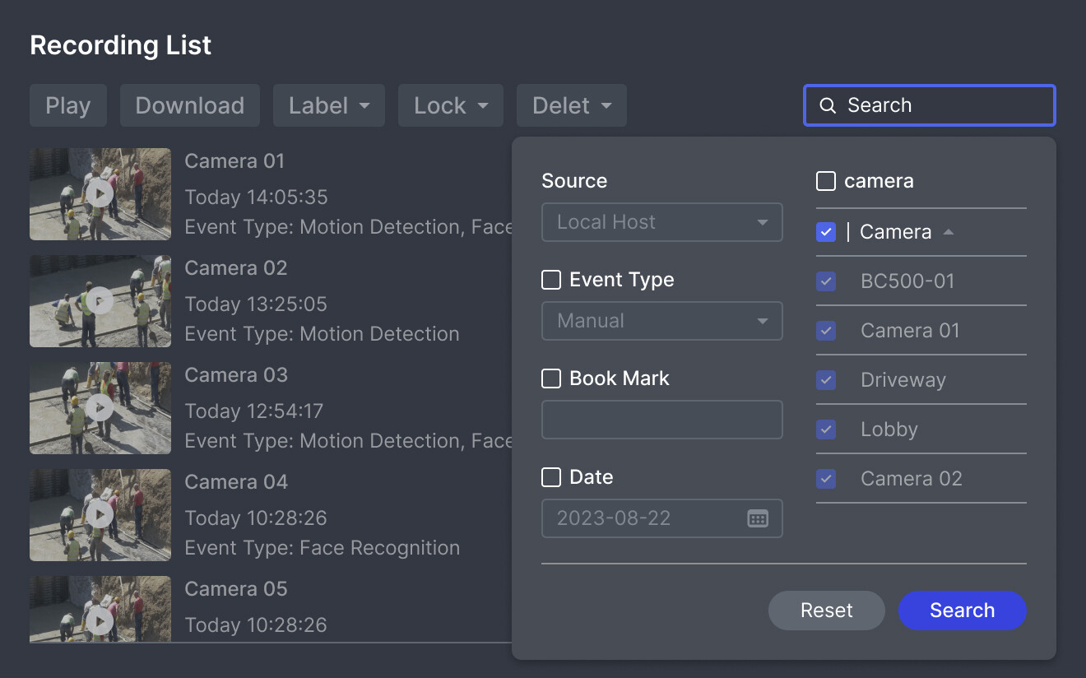Image resolution: width=1086 pixels, height=678 pixels.
Task: Select Download in the recording toolbar
Action: coord(189,105)
